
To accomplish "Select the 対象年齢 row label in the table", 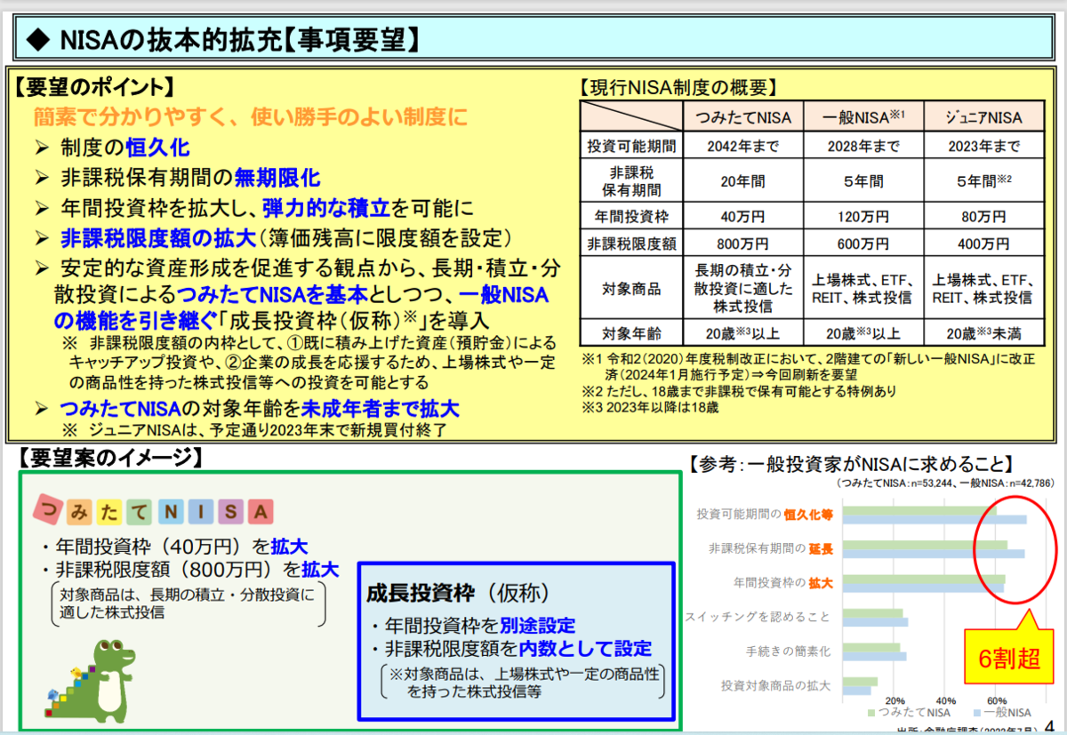I will click(631, 334).
